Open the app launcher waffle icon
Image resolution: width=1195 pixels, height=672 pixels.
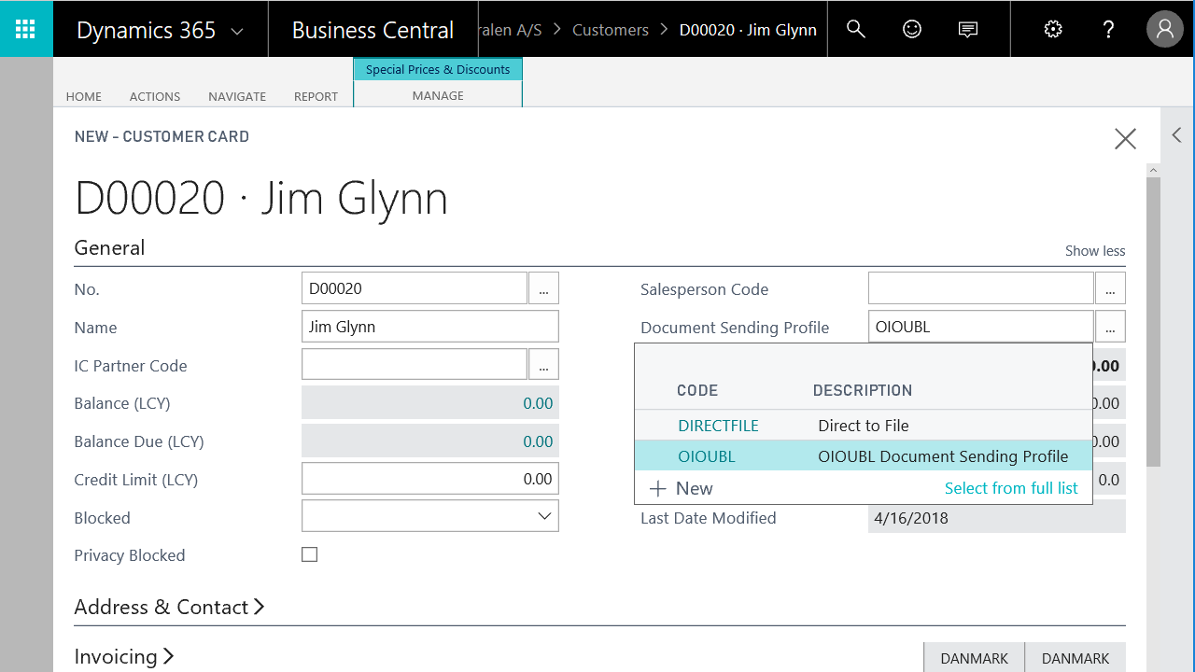[26, 29]
